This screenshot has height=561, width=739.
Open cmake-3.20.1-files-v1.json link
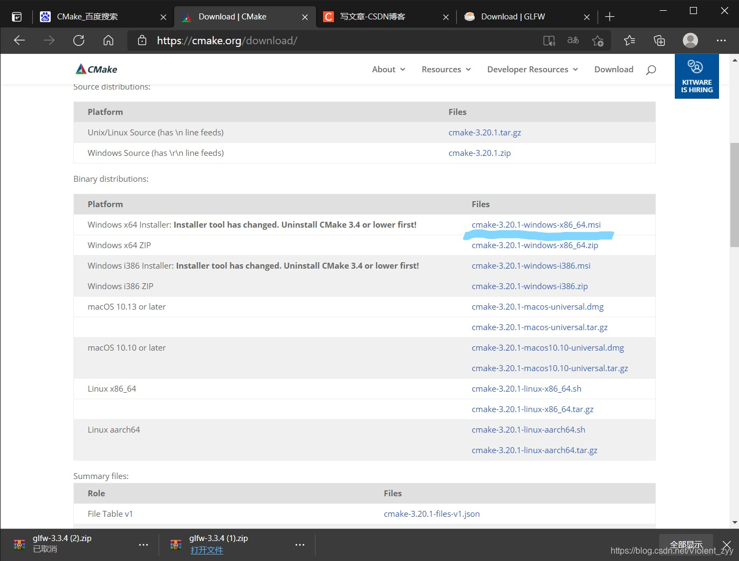coord(432,514)
